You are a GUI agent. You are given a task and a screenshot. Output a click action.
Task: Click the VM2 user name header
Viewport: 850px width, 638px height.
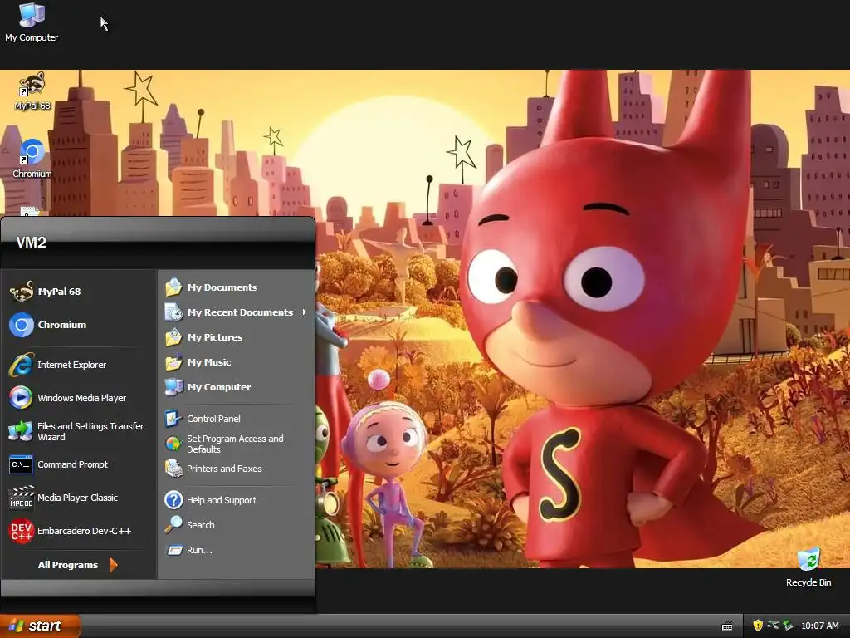pos(31,243)
